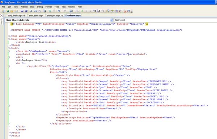
Task: Save the file with the floppy disk icon
Action: (22, 11)
